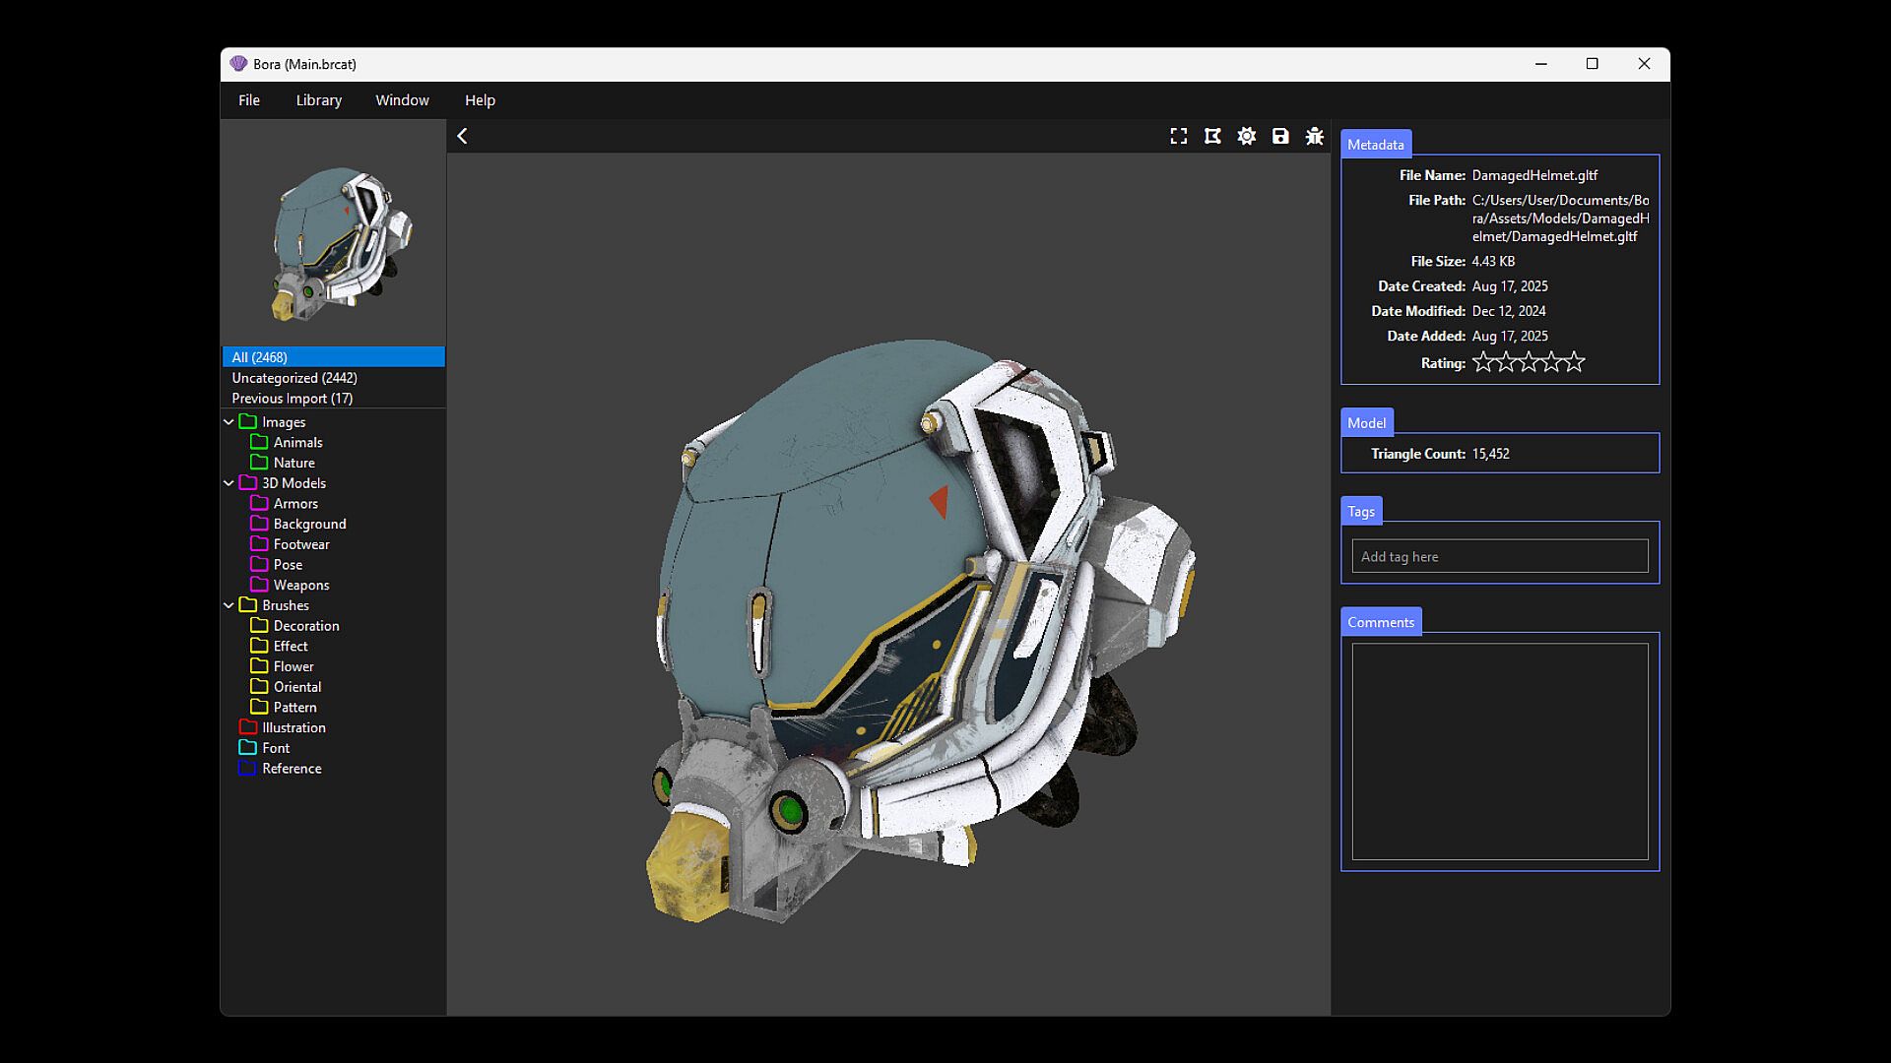Viewport: 1891px width, 1063px height.
Task: Toggle fullscreen view of the model
Action: (1178, 137)
